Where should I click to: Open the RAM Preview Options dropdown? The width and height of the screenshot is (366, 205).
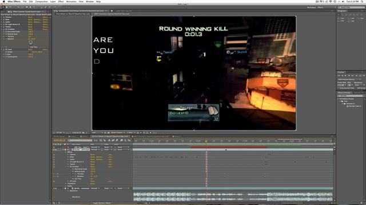349,80
